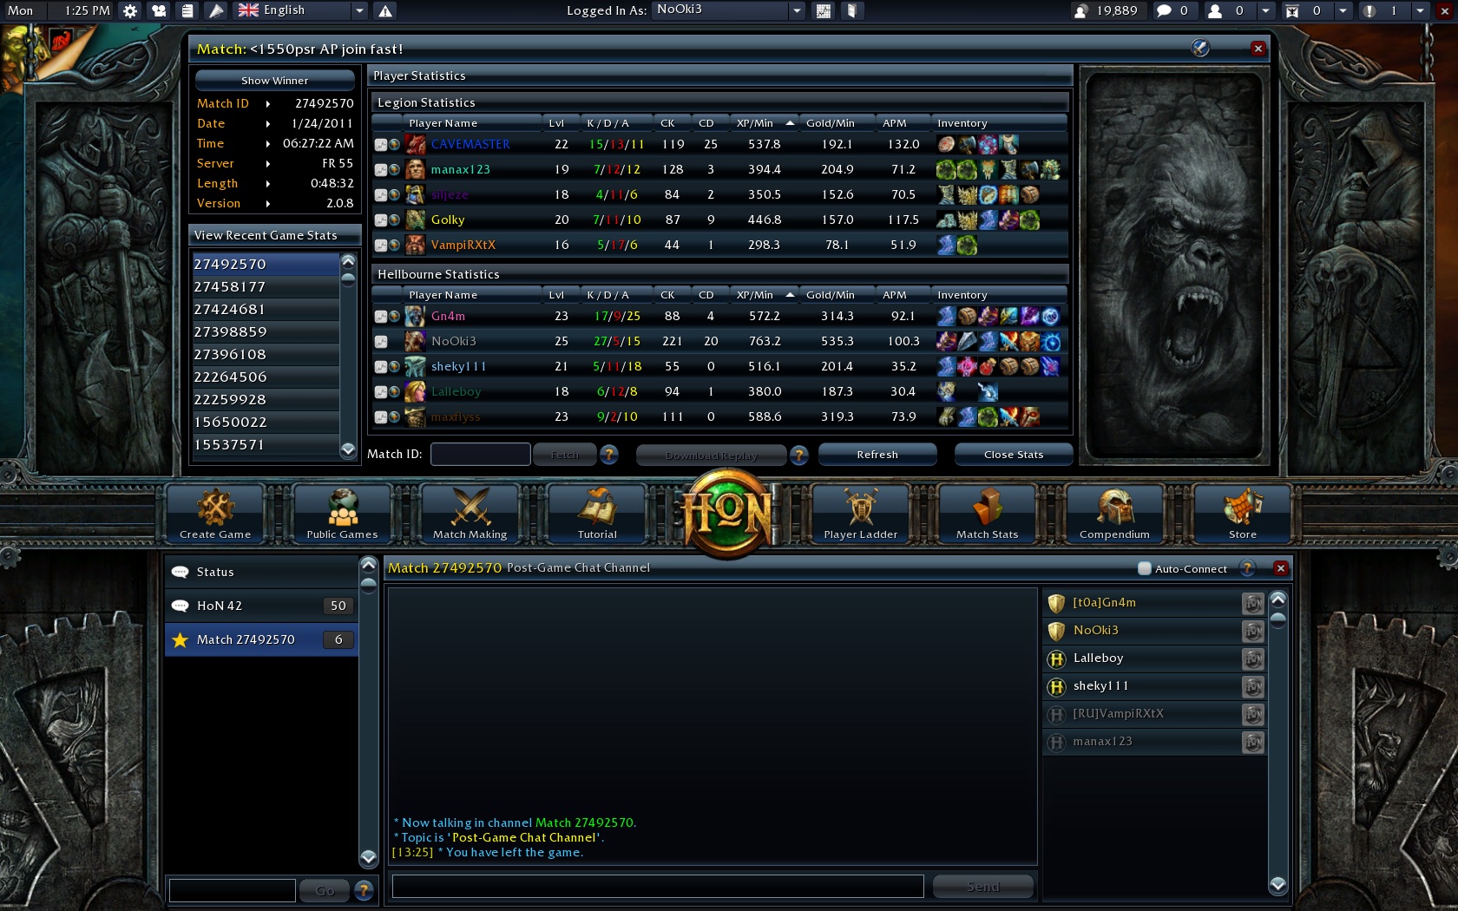The height and width of the screenshot is (911, 1458).
Task: Click the Match ID input field
Action: 480,455
